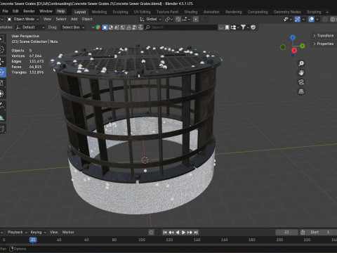Switch to the Modeling workspace tab
The width and height of the screenshot is (337, 253).
[x=99, y=12]
